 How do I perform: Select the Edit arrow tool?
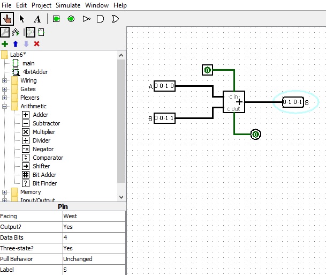tap(21, 19)
